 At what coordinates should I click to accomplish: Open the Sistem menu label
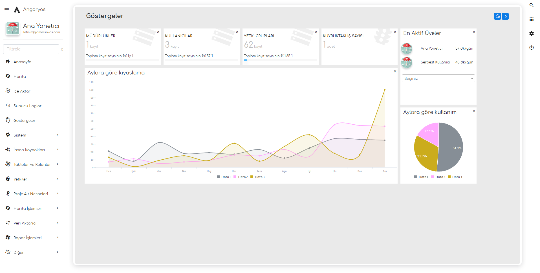(x=20, y=135)
